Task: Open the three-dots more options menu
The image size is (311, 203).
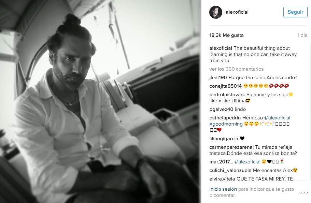Action: (303, 192)
